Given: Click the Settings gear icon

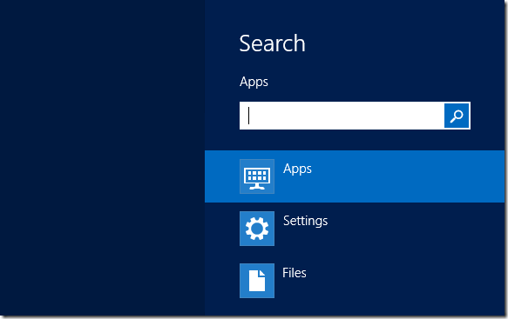Looking at the screenshot, I should 257,229.
